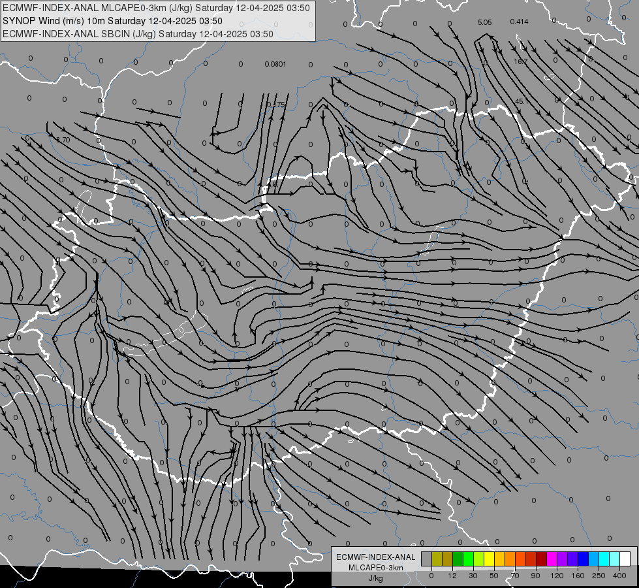Click the 160 tick label on the legend
The height and width of the screenshot is (588, 639).
(578, 576)
